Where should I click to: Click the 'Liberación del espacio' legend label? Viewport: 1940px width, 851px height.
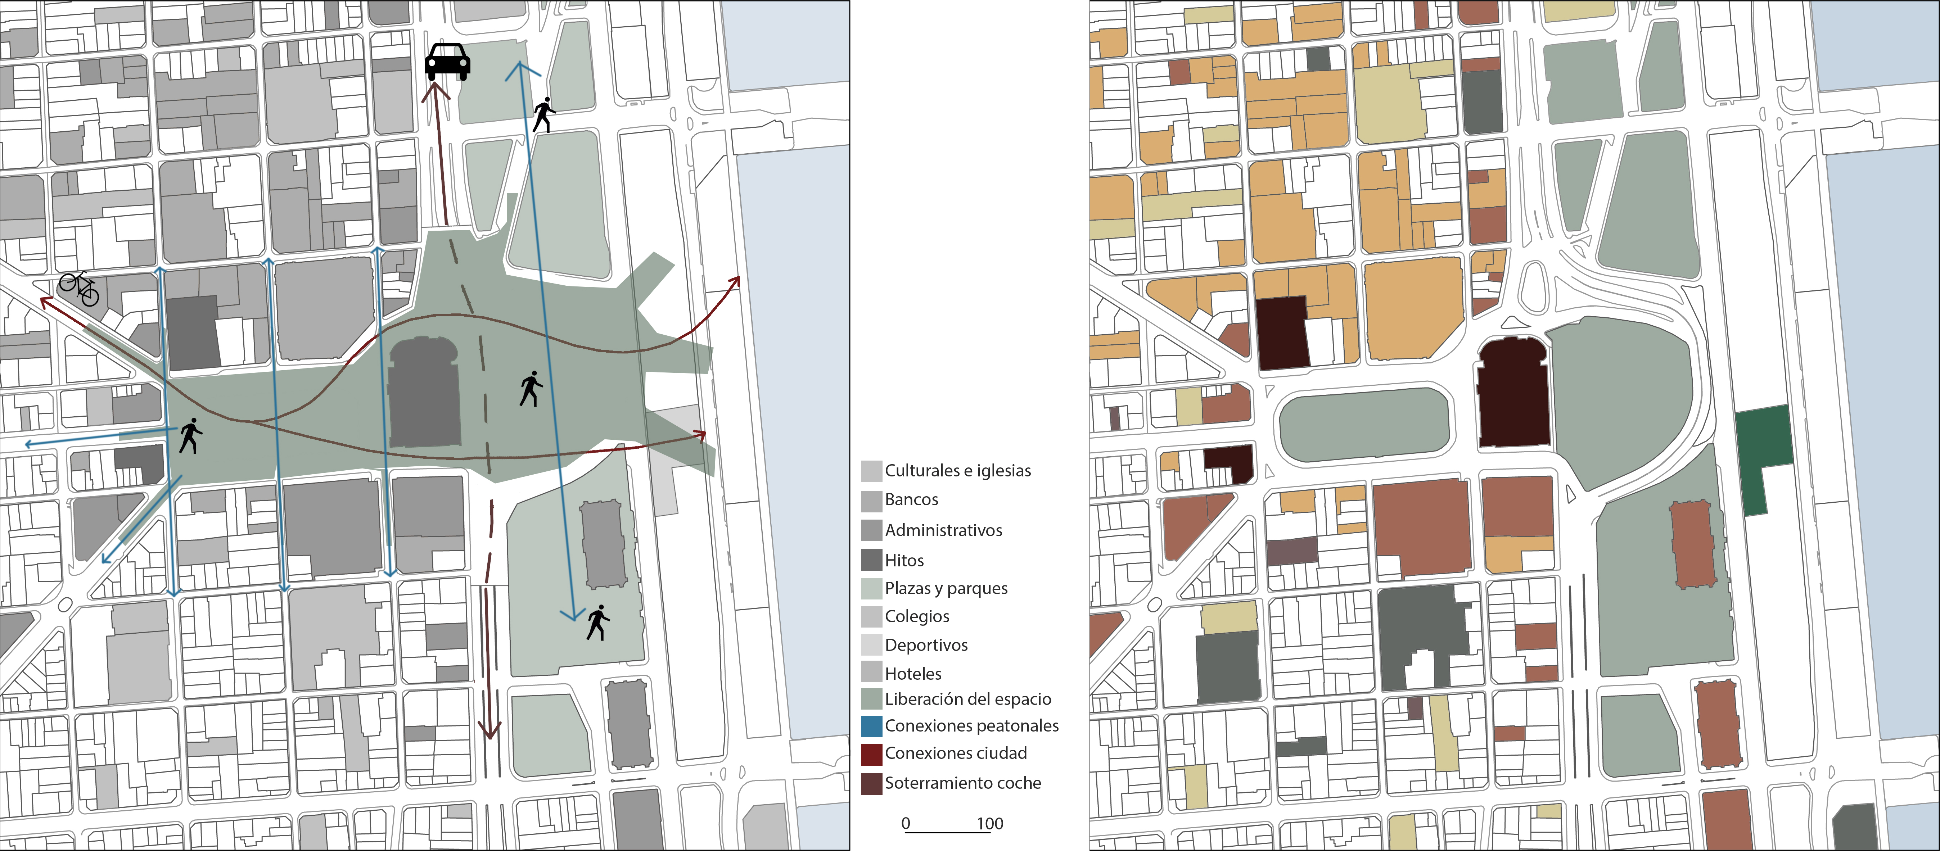[968, 699]
